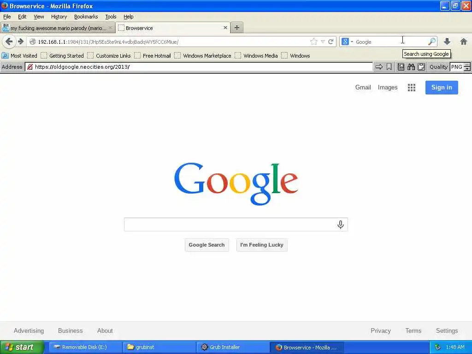This screenshot has height=354, width=472.
Task: Open the Windows Media bookmark
Action: [x=256, y=56]
